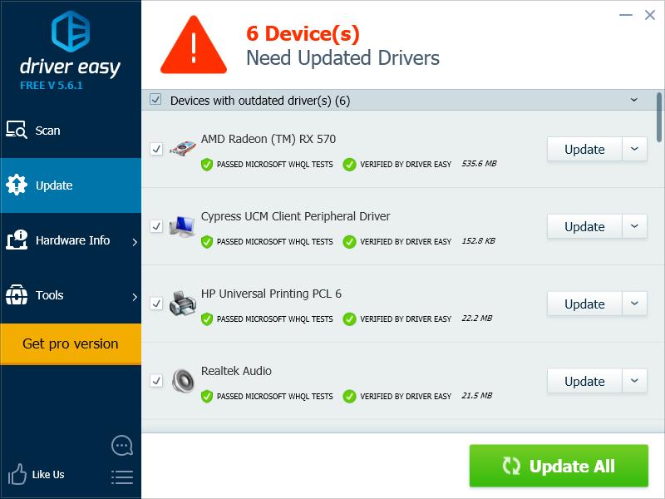Click the Cypress UCM computer monitor icon
Image resolution: width=665 pixels, height=499 pixels.
(x=183, y=226)
